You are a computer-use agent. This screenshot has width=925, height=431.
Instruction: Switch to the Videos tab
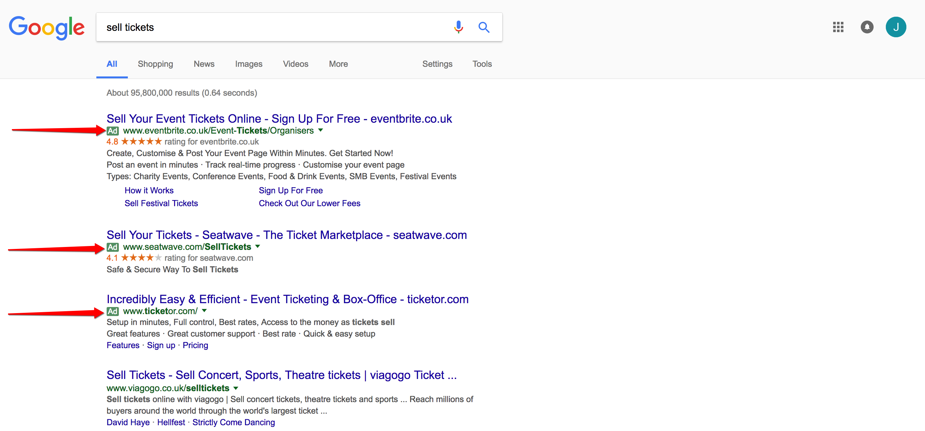tap(295, 64)
